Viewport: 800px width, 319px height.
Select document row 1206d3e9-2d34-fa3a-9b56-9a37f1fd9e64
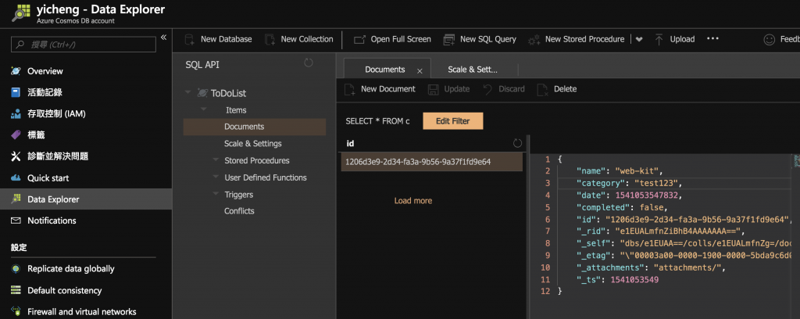(431, 162)
